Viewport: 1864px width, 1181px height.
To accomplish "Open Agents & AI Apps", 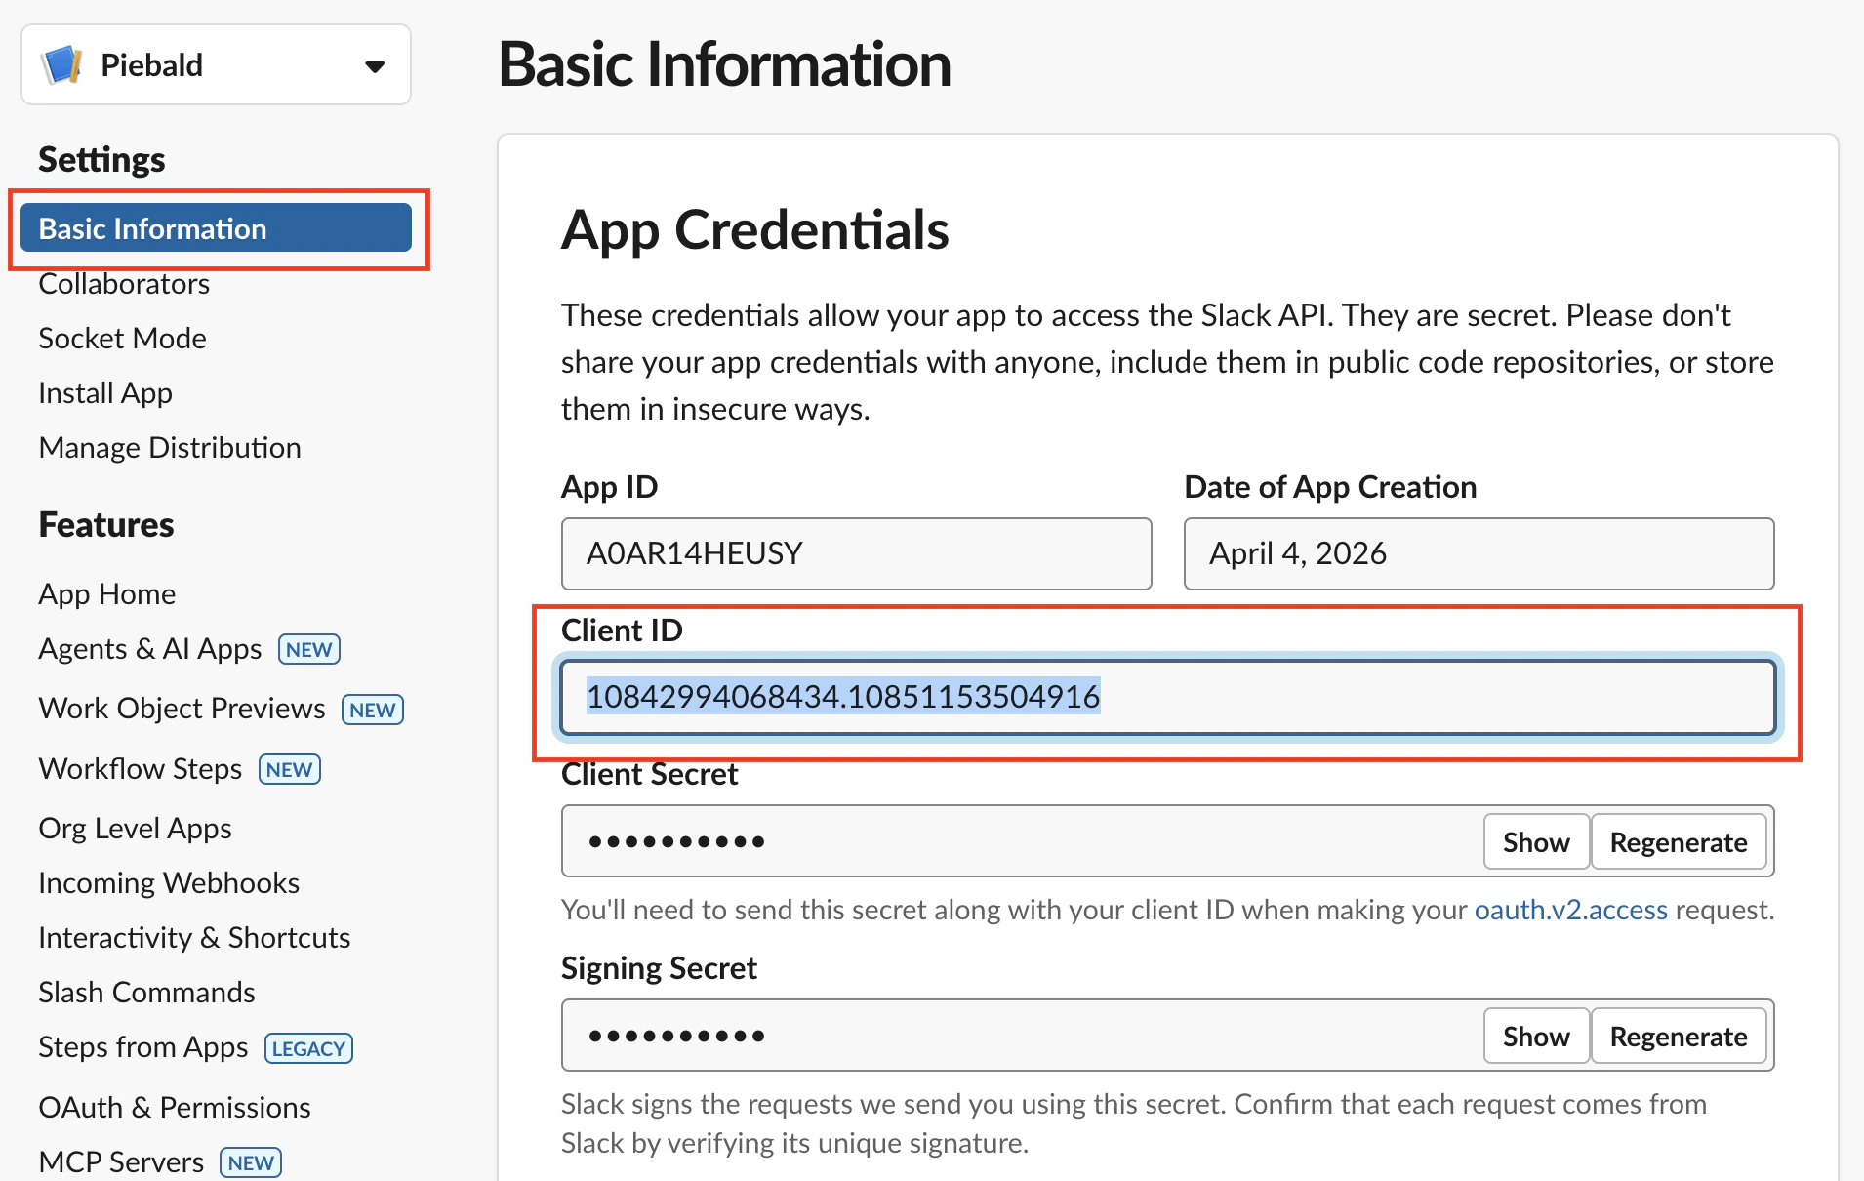I will pyautogui.click(x=150, y=649).
